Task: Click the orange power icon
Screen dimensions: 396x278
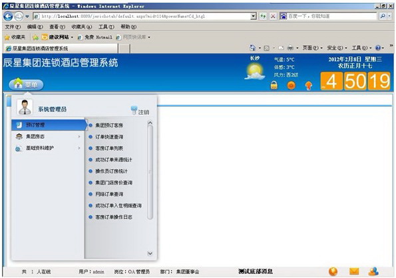Action: (292, 85)
